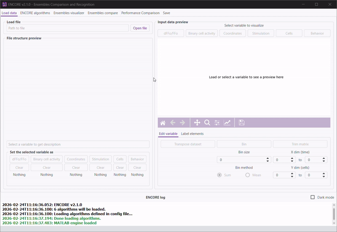Select the Pan tool in plot toolbar
The width and height of the screenshot is (337, 232).
pyautogui.click(x=197, y=123)
